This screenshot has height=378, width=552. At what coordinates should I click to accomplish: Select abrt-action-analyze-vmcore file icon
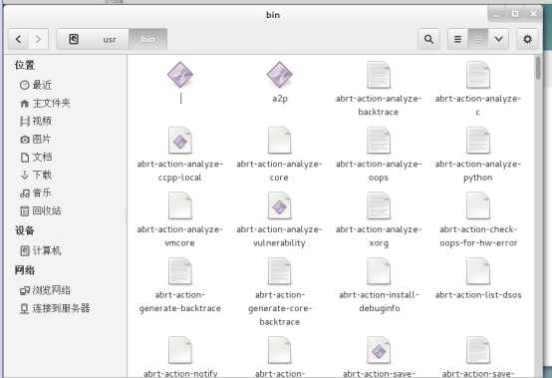tap(180, 205)
